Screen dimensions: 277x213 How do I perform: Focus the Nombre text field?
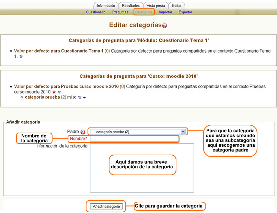pos(134,139)
